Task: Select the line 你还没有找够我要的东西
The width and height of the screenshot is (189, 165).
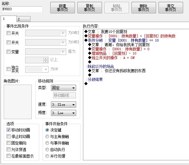Action: pos(117,71)
